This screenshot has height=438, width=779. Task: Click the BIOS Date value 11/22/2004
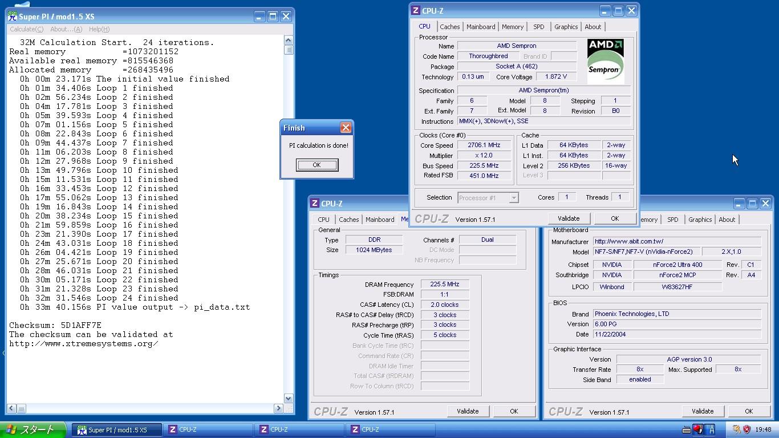(677, 335)
